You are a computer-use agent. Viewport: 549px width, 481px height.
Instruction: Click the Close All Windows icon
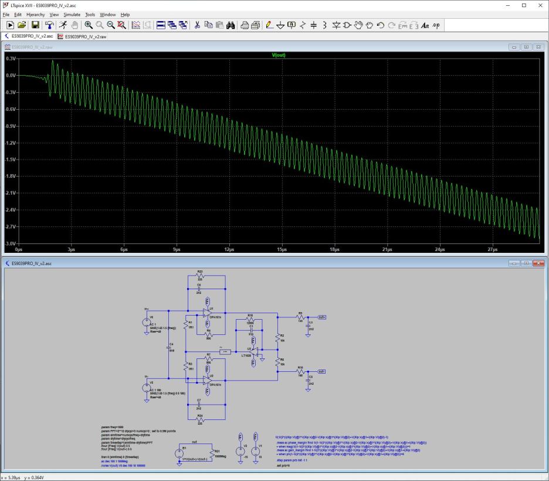183,25
